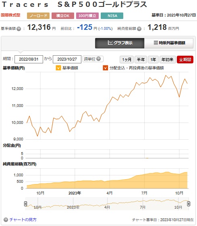Grab right range slider handle
Image resolution: width=197 pixels, height=226 pixels.
coord(189,204)
